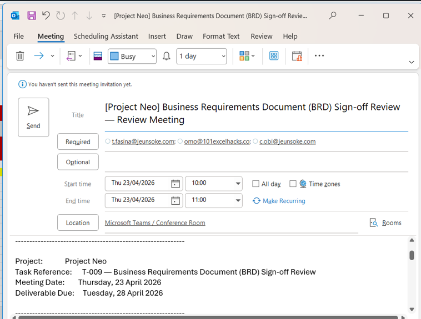Save the meeting with the floppy disk icon
Viewport: 421px width, 319px height.
tap(32, 16)
